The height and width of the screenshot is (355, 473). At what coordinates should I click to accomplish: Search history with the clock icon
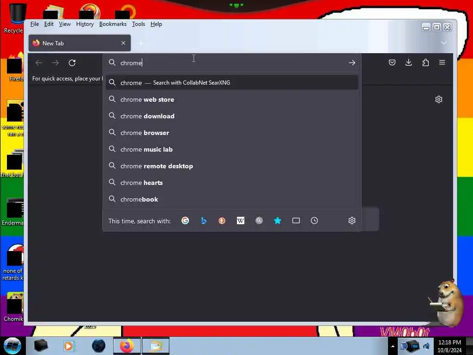point(314,220)
